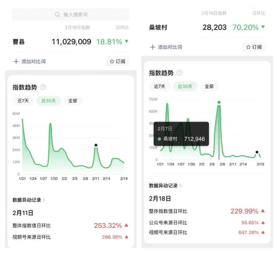This screenshot has width=278, height=253.
Task: Switch 桑坡村 chart to 全部
Action: tap(209, 87)
